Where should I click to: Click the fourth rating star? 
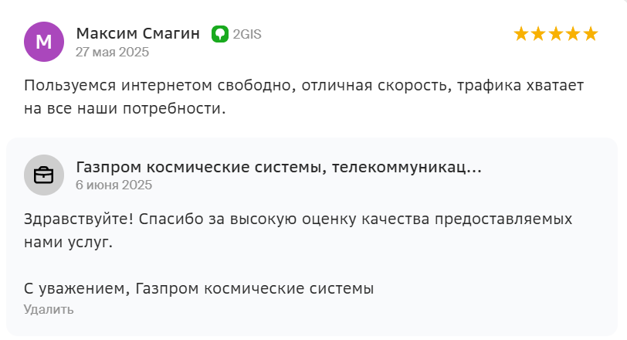tap(573, 34)
